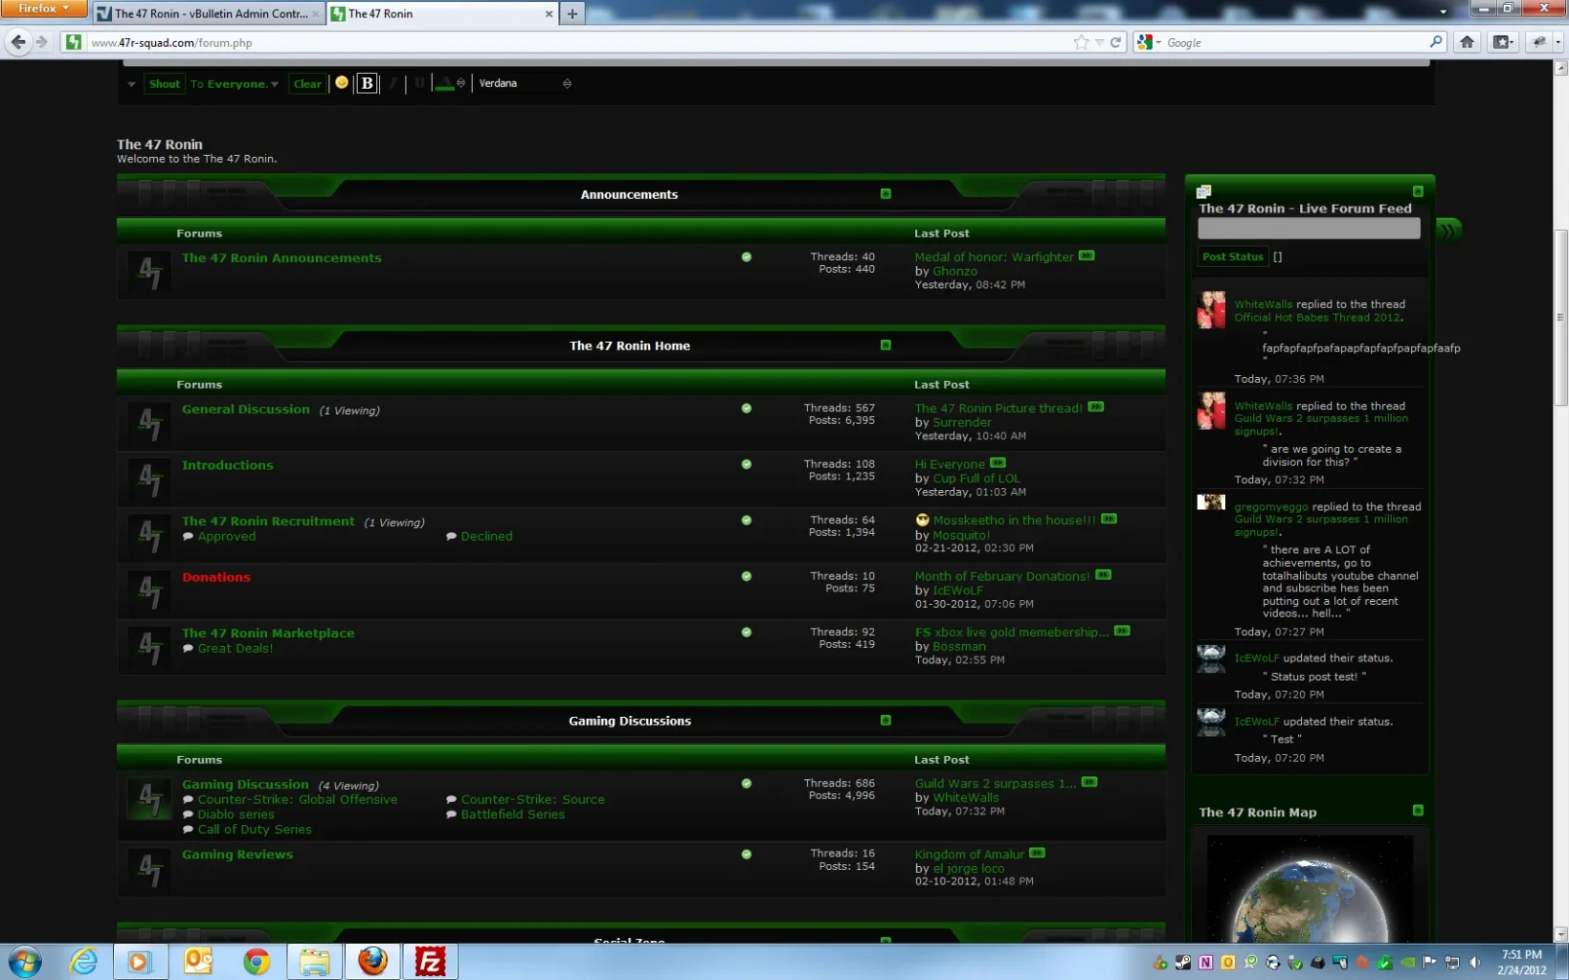
Task: Open gregomyeggo's avatar in the feed
Action: (1211, 502)
